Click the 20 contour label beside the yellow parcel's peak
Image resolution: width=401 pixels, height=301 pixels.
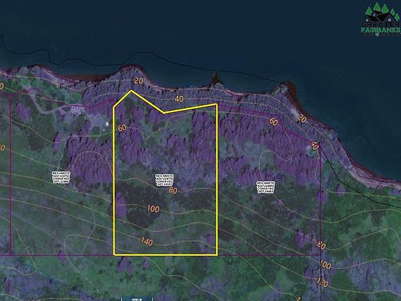(x=139, y=81)
